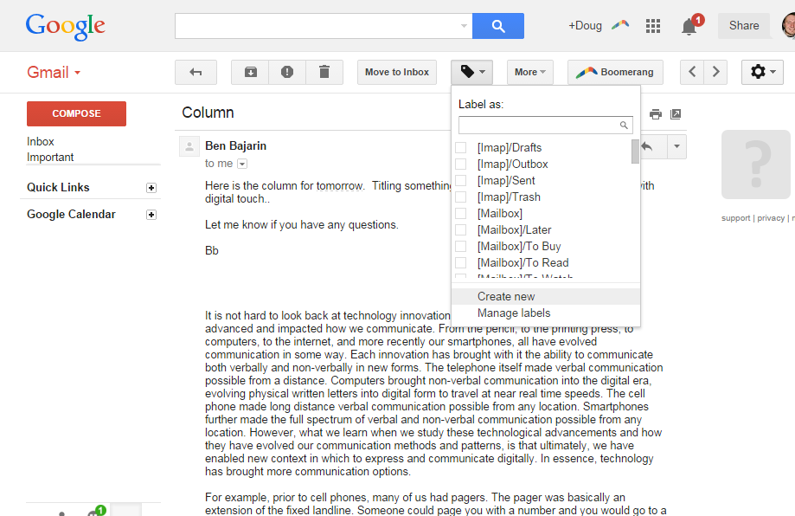This screenshot has width=795, height=516.
Task: Expand the Google Calendar gadget
Action: (x=151, y=215)
